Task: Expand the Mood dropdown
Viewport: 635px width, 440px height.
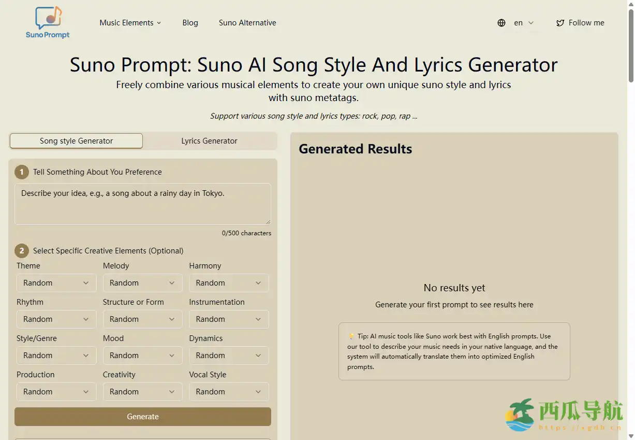Action: (142, 356)
